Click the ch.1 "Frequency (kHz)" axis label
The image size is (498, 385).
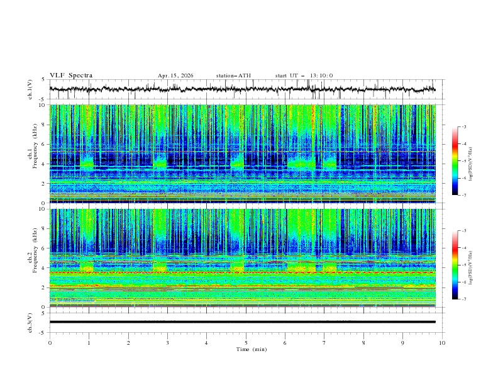(x=35, y=147)
